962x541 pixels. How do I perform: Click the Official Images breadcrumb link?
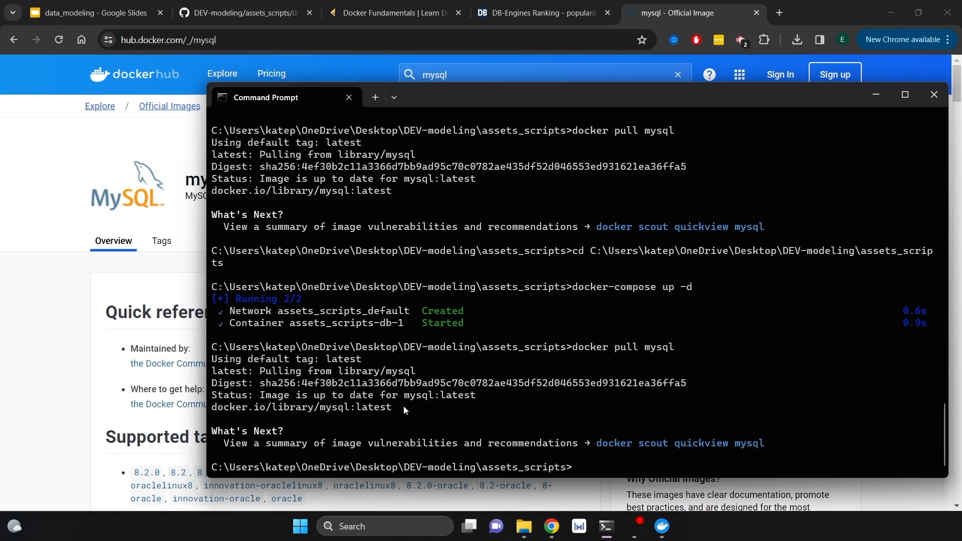pyautogui.click(x=169, y=106)
